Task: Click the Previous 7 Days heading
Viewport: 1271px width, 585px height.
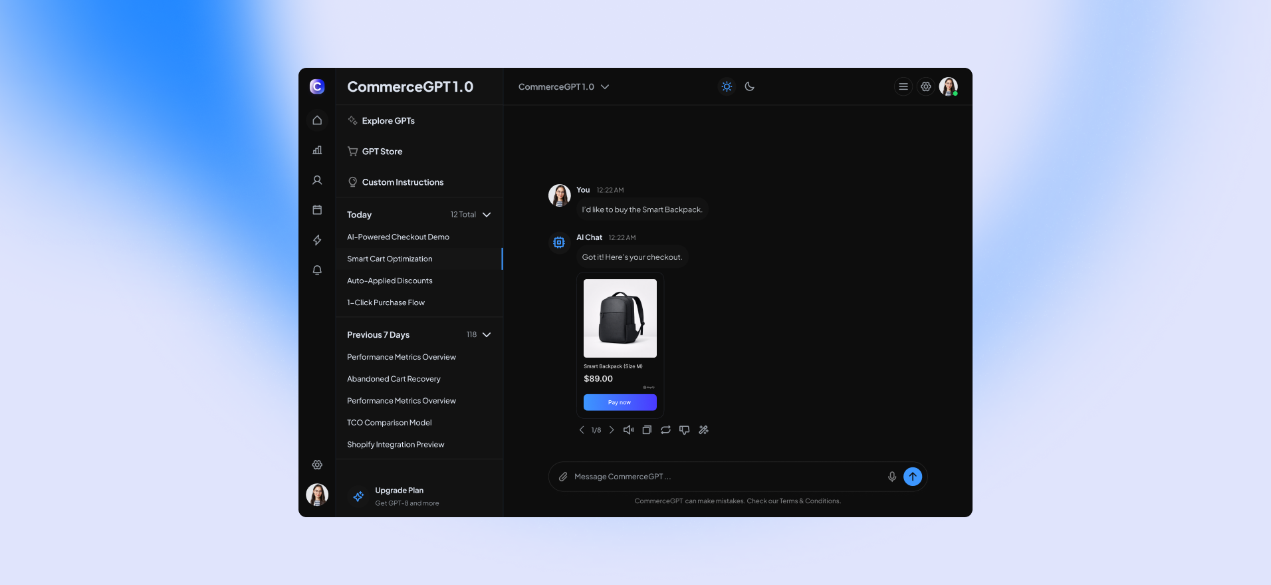Action: pyautogui.click(x=378, y=335)
